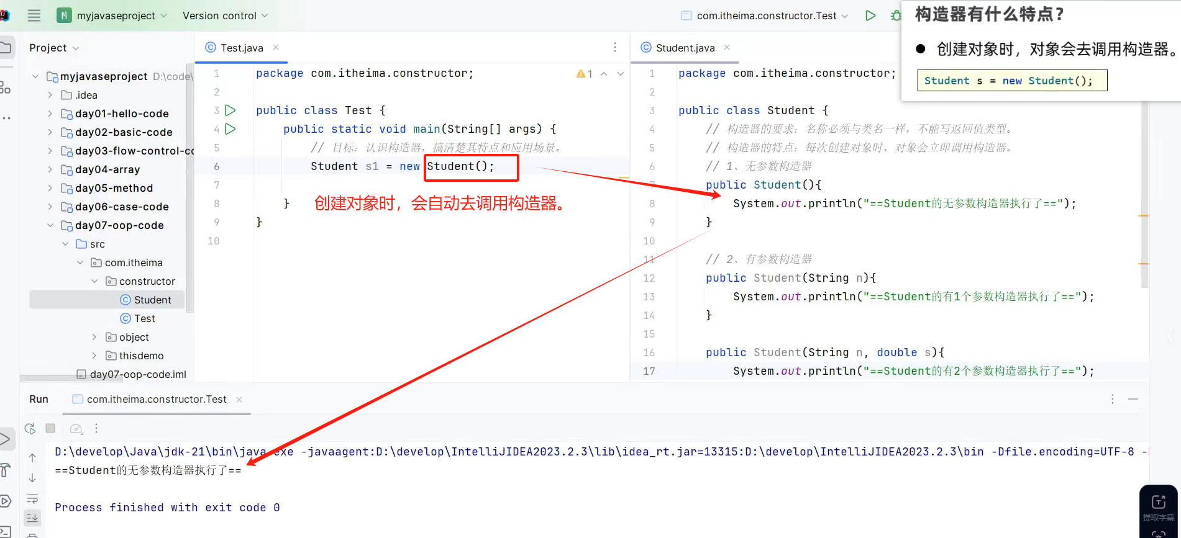Click 'public Student(String n){' on line 12
This screenshot has height=538, width=1181.
(x=791, y=278)
